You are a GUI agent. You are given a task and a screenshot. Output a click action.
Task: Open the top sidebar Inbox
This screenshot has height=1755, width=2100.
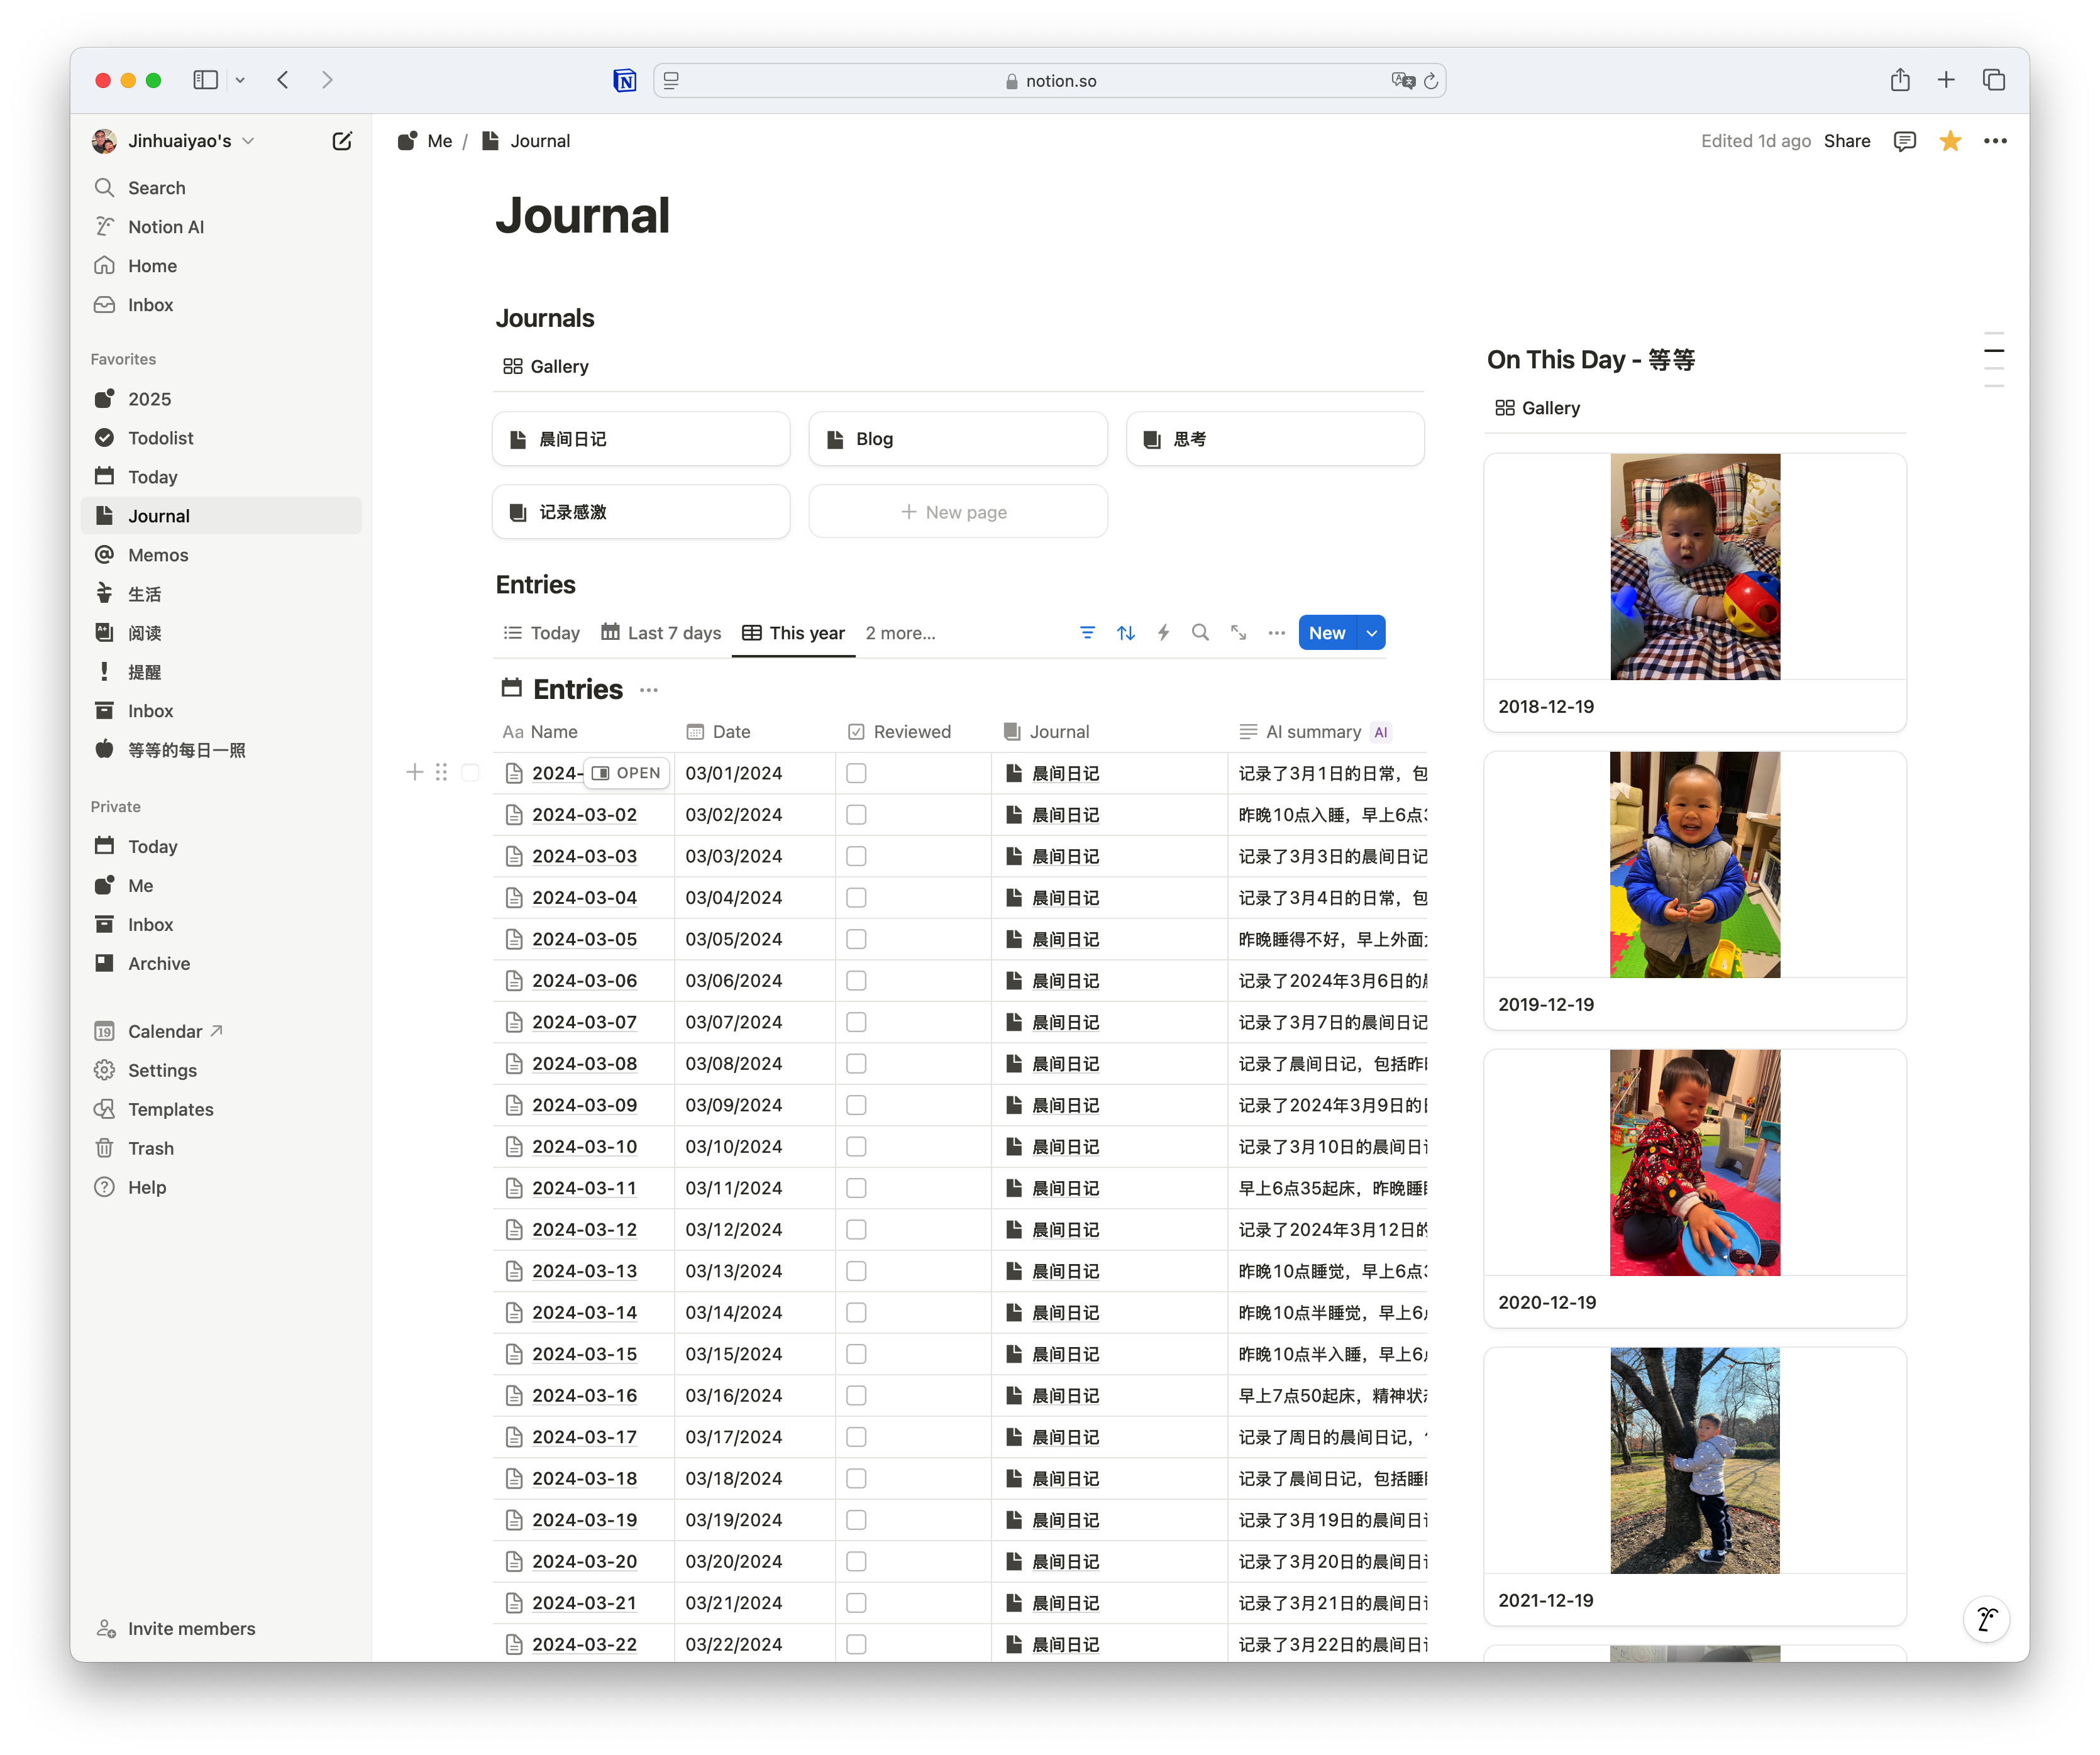[220, 305]
